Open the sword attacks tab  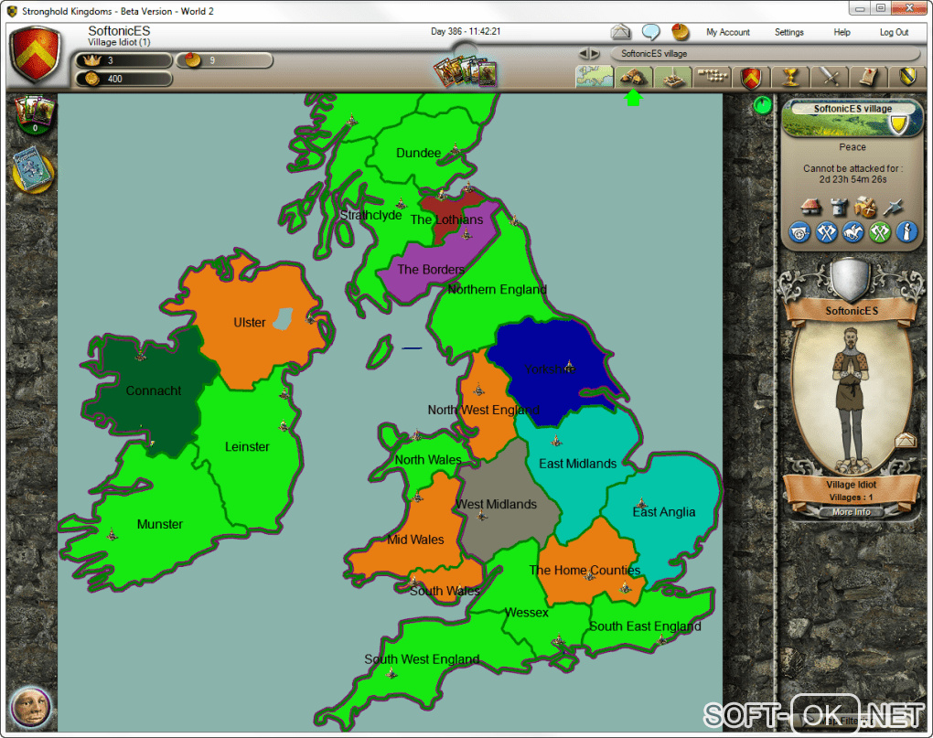click(830, 78)
